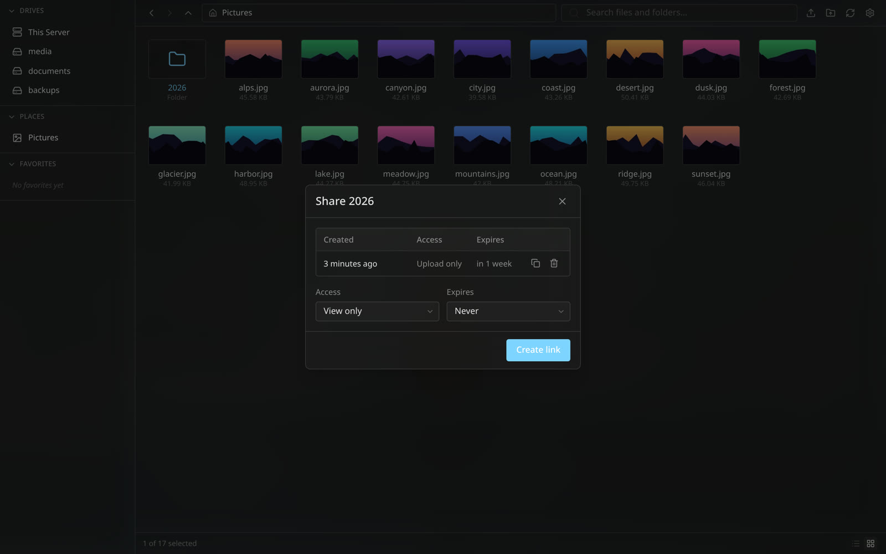Switch to grid view
This screenshot has height=554, width=886.
pyautogui.click(x=870, y=543)
